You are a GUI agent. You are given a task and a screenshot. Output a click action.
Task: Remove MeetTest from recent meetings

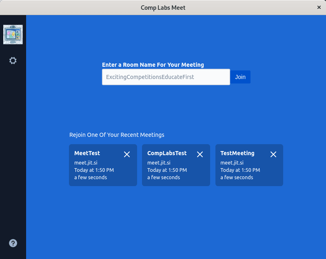(x=127, y=154)
